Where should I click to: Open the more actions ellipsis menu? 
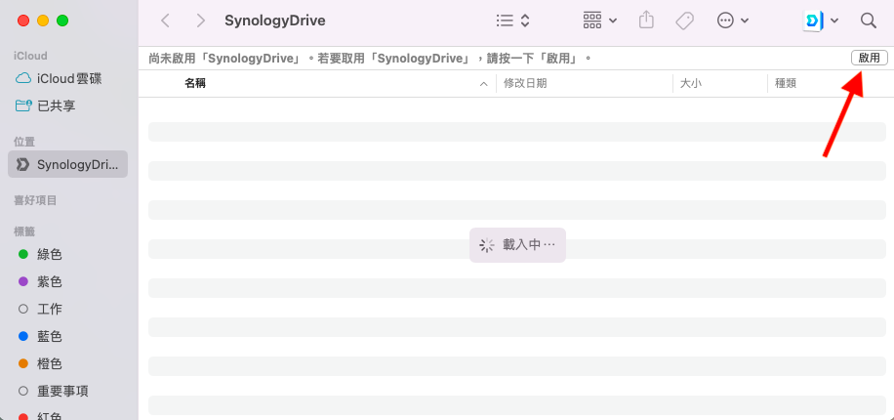[x=733, y=21]
